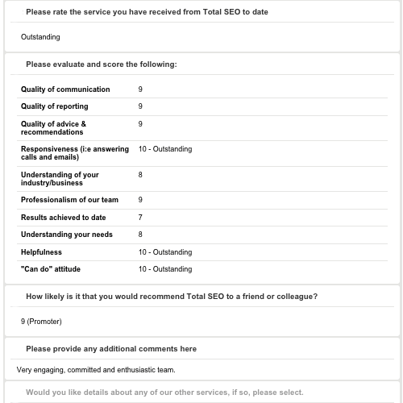Screen dimensions: 403x403
Task: Click 'Please evaluate and score the following' heading
Action: click(102, 64)
